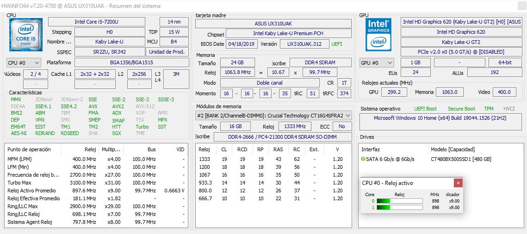Click the ASUS UX310UAK motherboard field

[273, 24]
